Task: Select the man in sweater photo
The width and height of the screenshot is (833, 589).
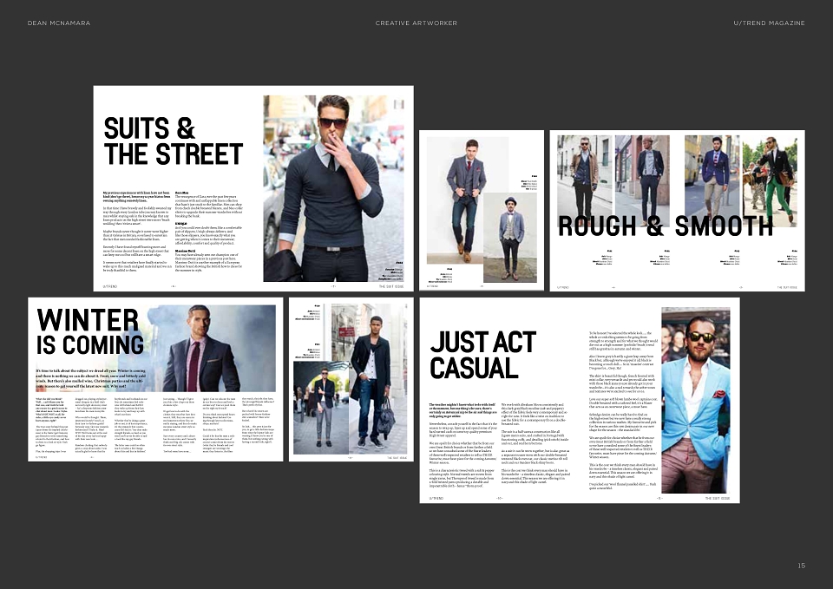Action: [x=333, y=188]
